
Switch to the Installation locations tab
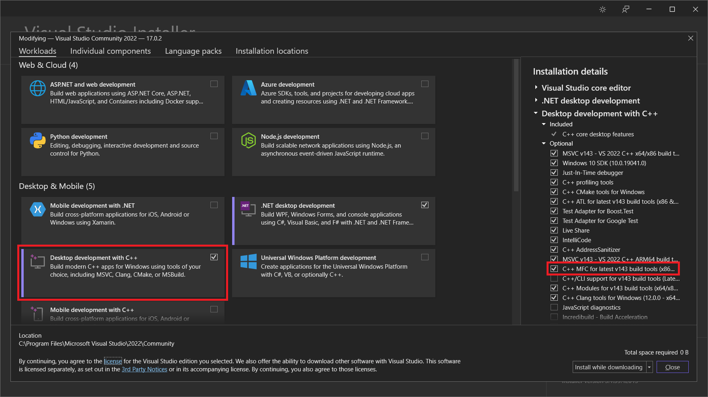click(272, 51)
